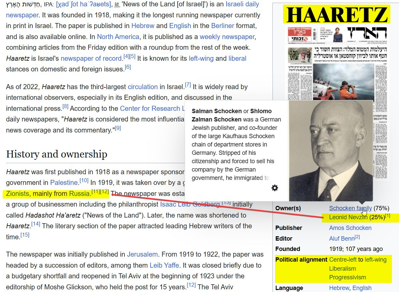Open the IPA pronunciation link
The width and height of the screenshot is (399, 292).
click(83, 4)
